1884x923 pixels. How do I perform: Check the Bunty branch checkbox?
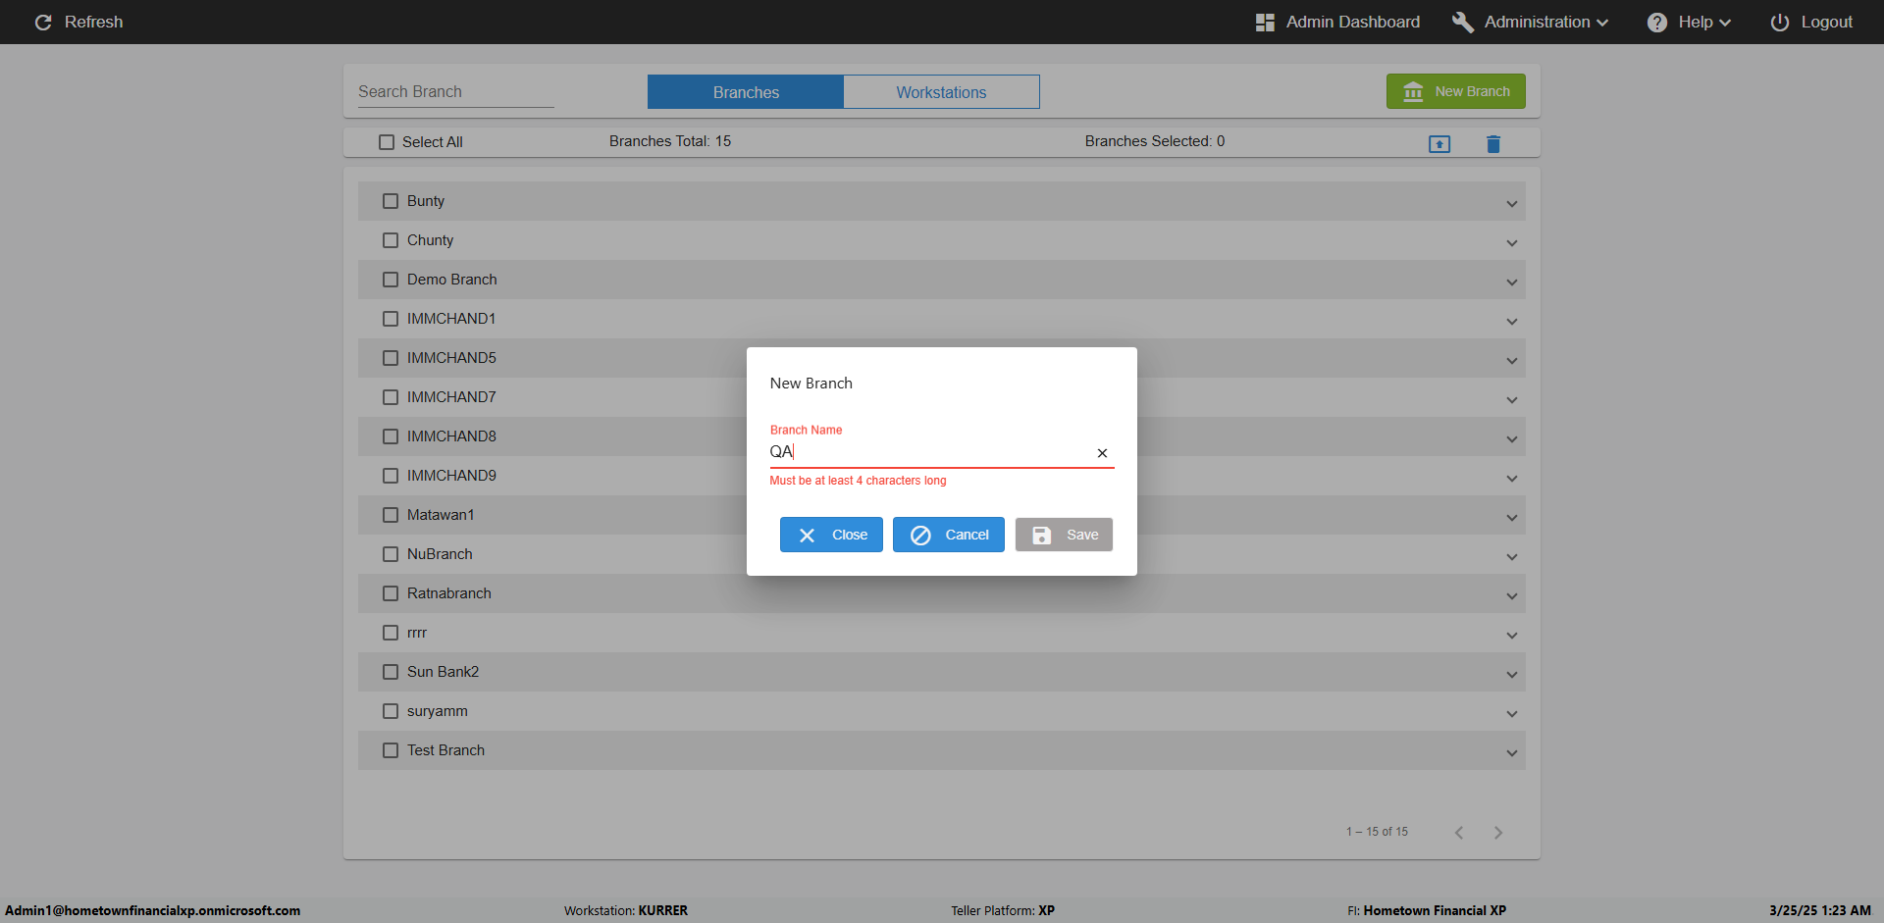(x=391, y=201)
